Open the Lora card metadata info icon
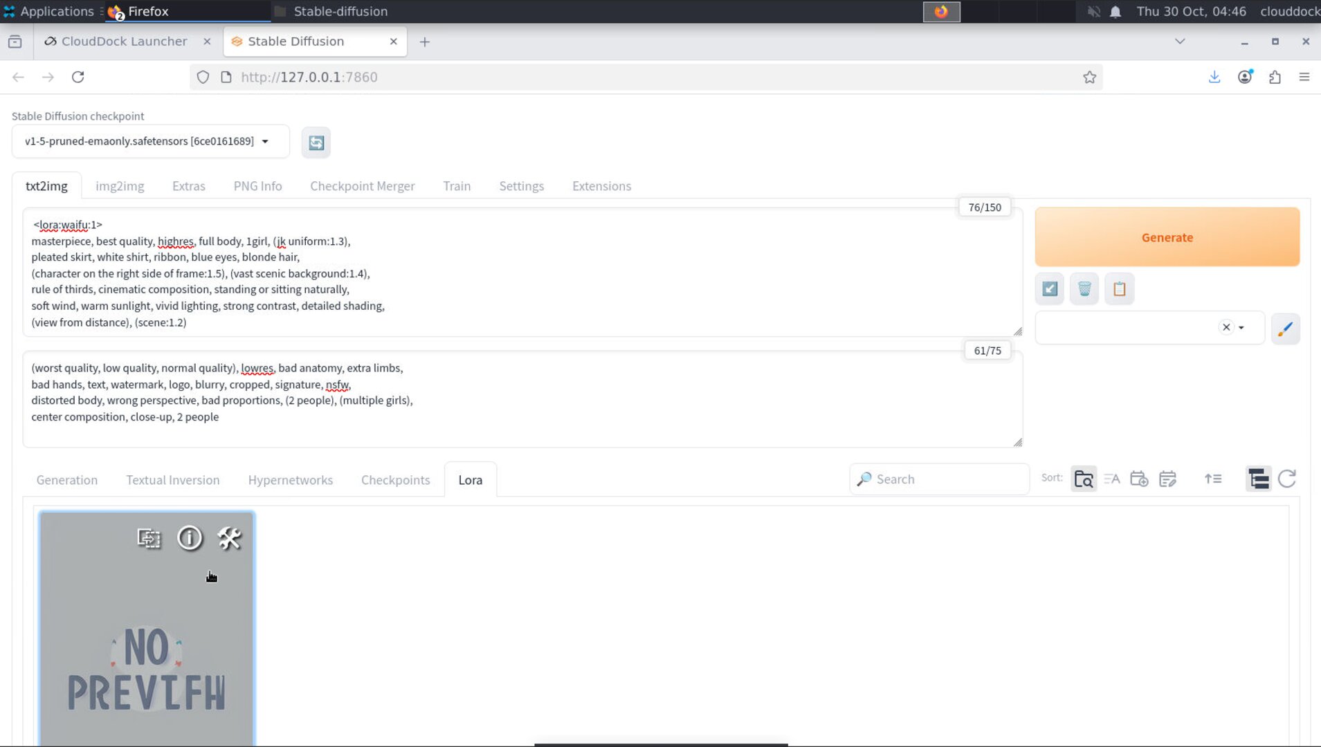Viewport: 1321px width, 747px height. point(190,538)
